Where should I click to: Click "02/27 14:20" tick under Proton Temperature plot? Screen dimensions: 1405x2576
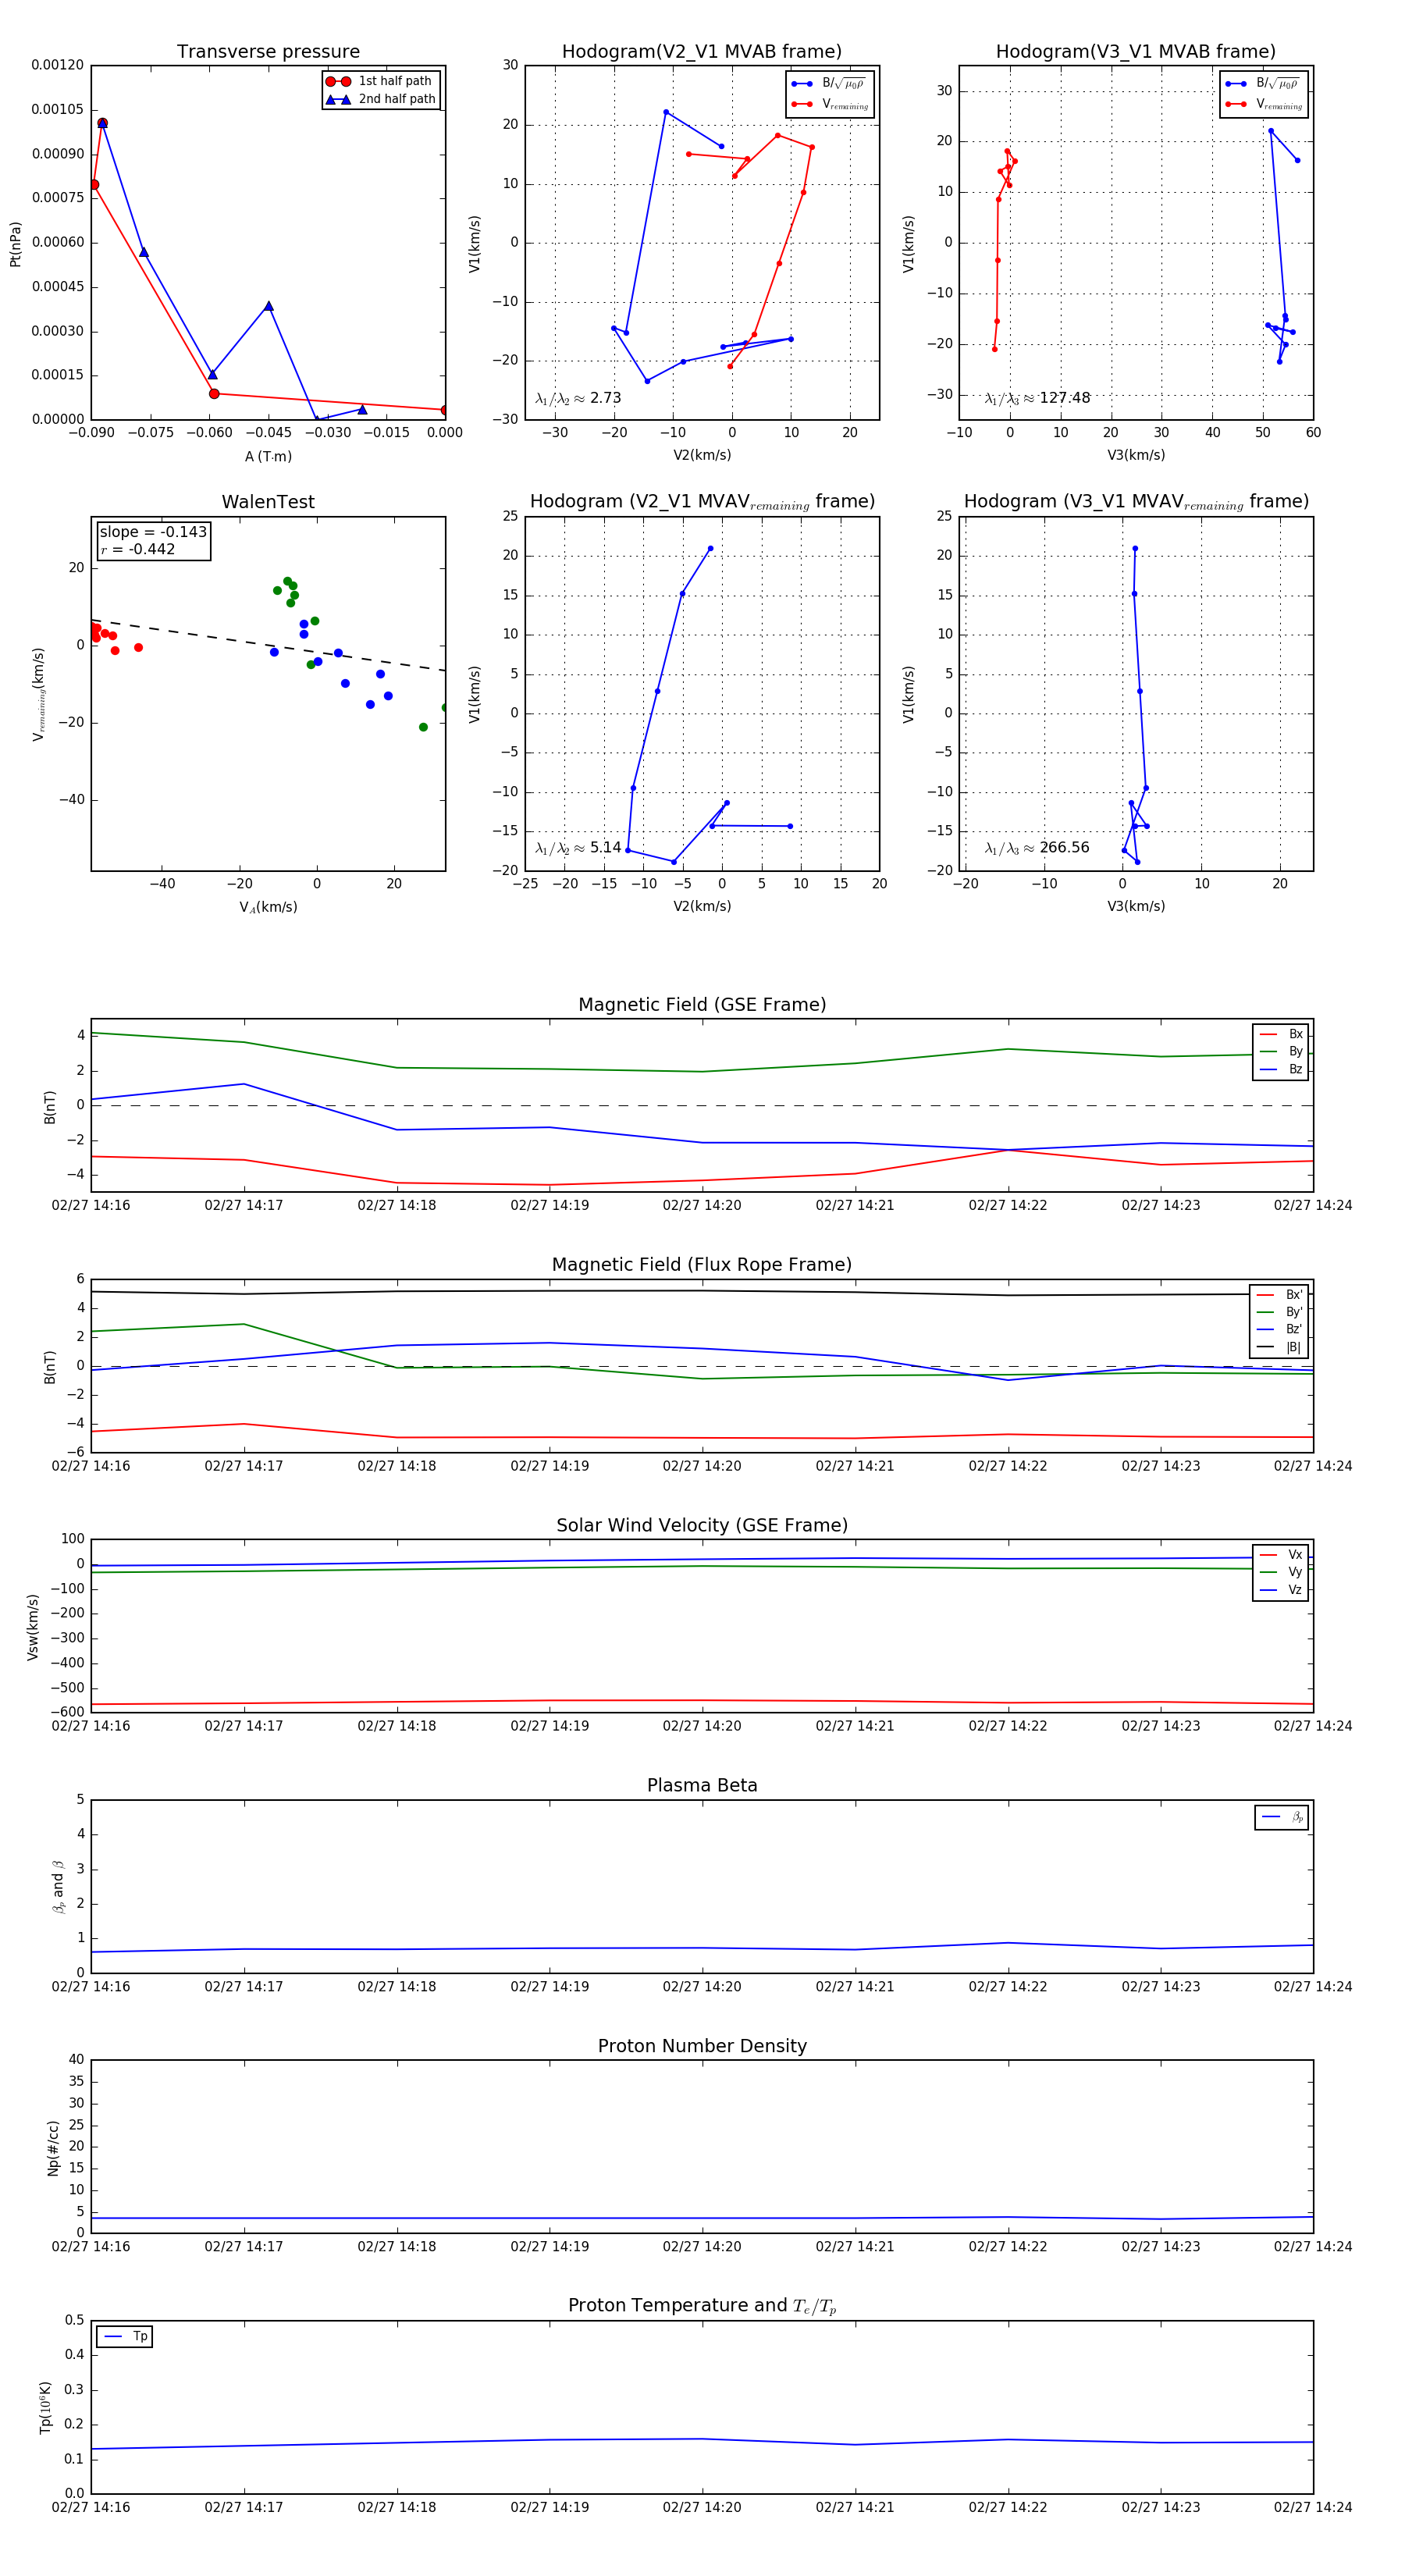click(x=702, y=2507)
